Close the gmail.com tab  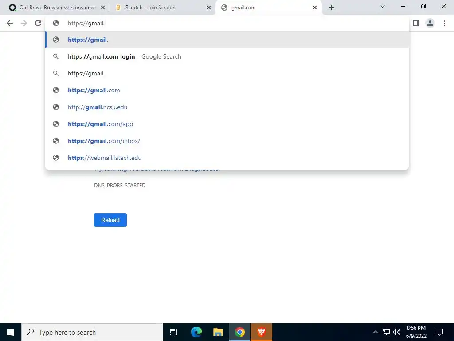315,8
